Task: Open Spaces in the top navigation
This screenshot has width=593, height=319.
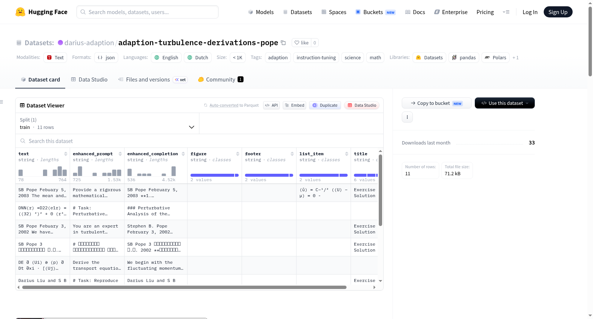Action: click(x=334, y=12)
